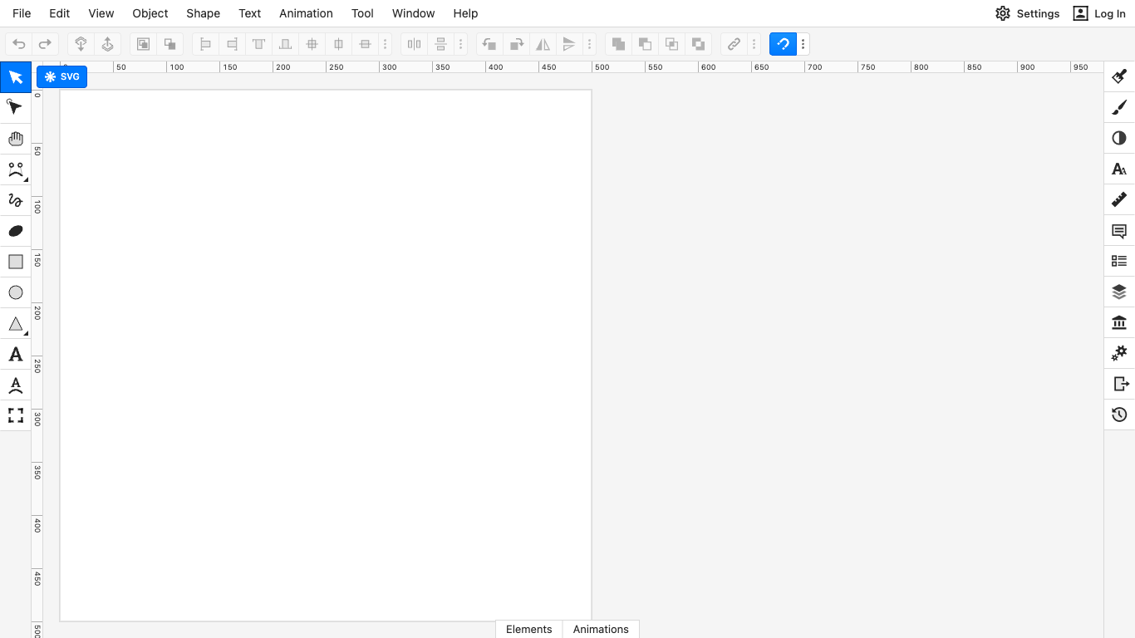Select the Triangle shape tool
Viewport: 1135px width, 638px height.
(x=15, y=323)
